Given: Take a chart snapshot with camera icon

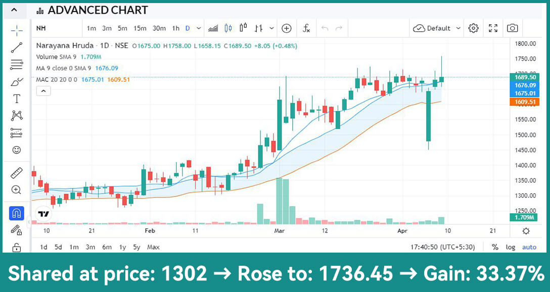Looking at the screenshot, I should point(513,28).
